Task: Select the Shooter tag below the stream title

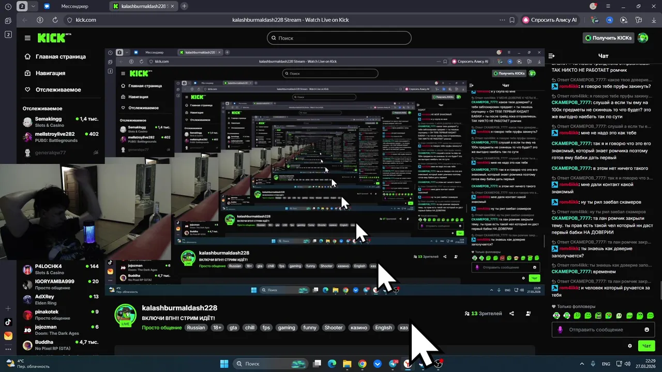Action: tap(333, 328)
